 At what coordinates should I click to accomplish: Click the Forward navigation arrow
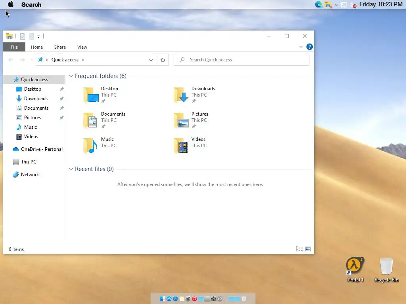(x=23, y=60)
